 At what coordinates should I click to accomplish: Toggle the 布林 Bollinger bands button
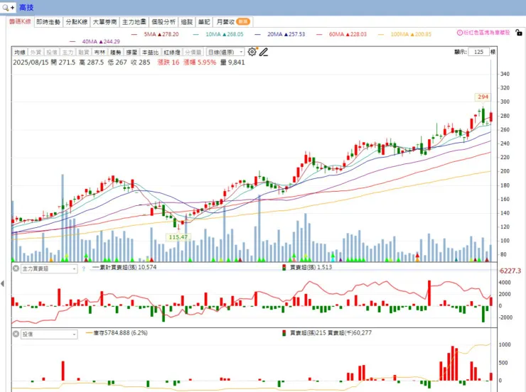click(100, 53)
